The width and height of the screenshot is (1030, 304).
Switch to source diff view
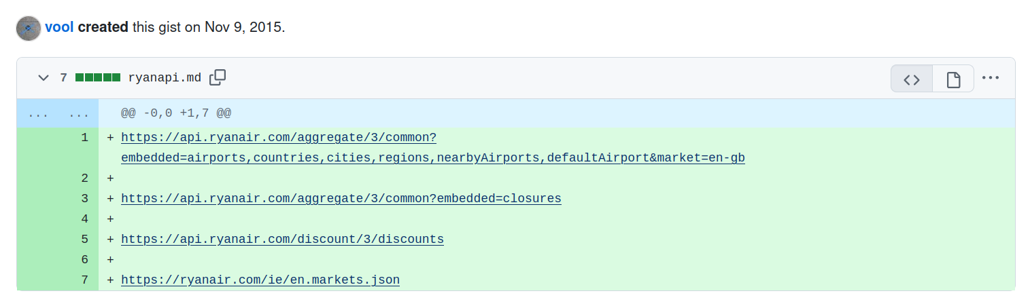pos(912,79)
